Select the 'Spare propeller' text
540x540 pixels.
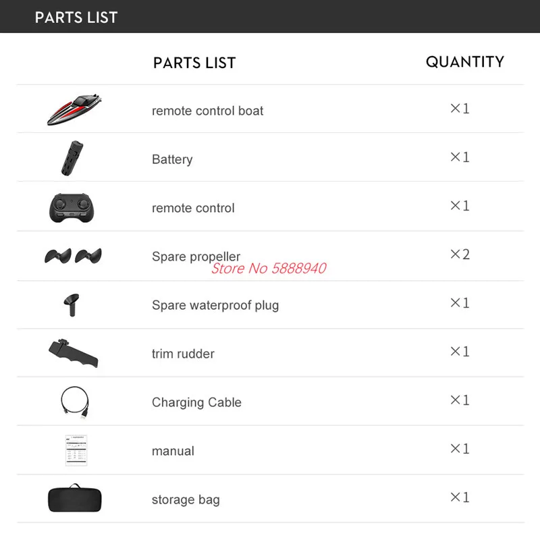196,256
